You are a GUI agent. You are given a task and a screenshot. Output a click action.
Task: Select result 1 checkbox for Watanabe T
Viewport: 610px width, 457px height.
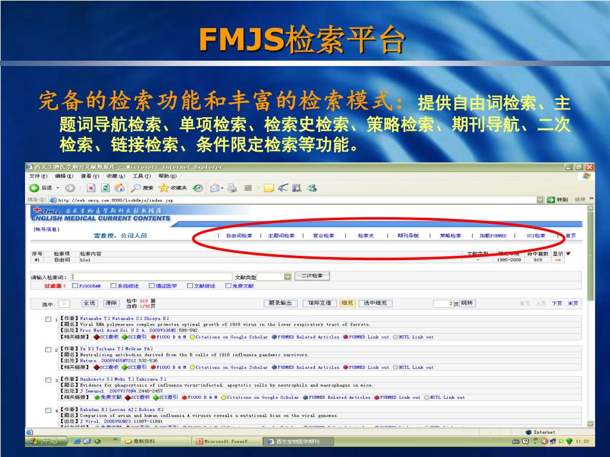(x=48, y=320)
